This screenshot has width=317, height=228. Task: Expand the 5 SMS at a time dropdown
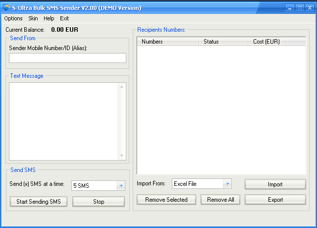tap(121, 186)
